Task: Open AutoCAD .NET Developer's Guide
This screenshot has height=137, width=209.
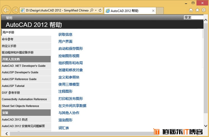Action: pos(26,66)
